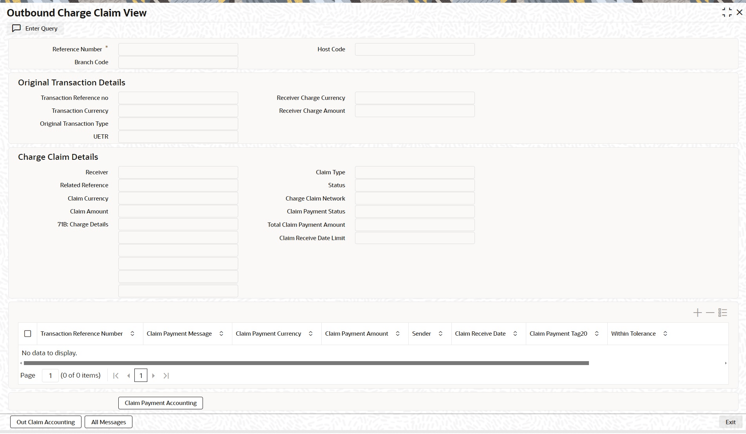This screenshot has height=434, width=746.
Task: Select page 1 pagination button
Action: pyautogui.click(x=141, y=376)
